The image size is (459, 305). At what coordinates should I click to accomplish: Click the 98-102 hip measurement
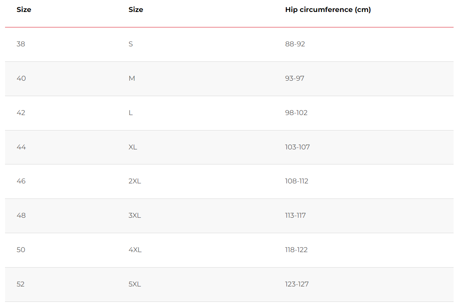(296, 113)
